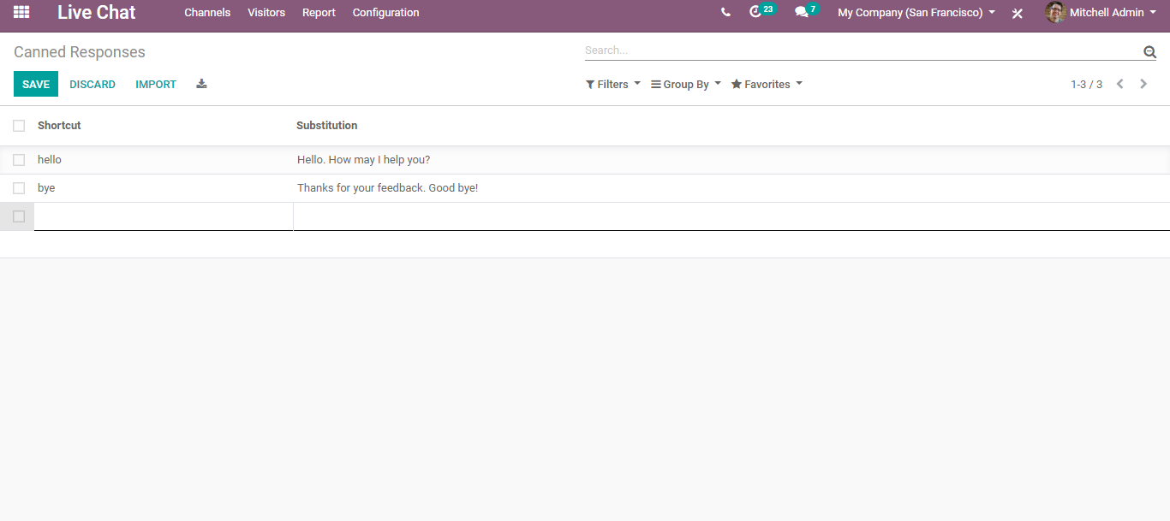Click the SAVE button

click(36, 84)
